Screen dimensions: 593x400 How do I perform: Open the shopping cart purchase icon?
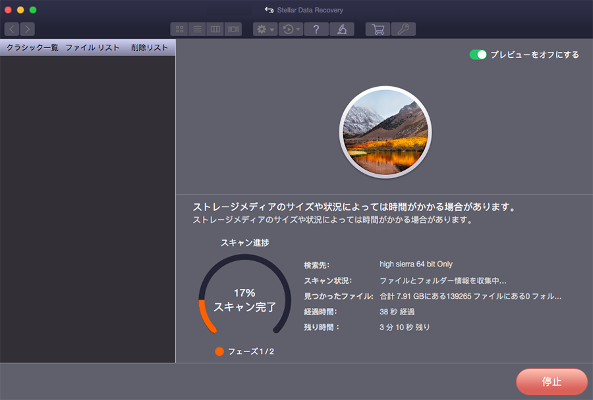[378, 29]
